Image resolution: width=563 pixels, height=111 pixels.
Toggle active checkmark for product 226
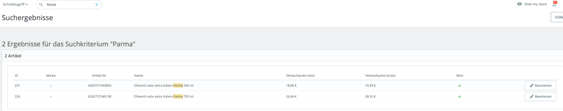click(x=459, y=96)
